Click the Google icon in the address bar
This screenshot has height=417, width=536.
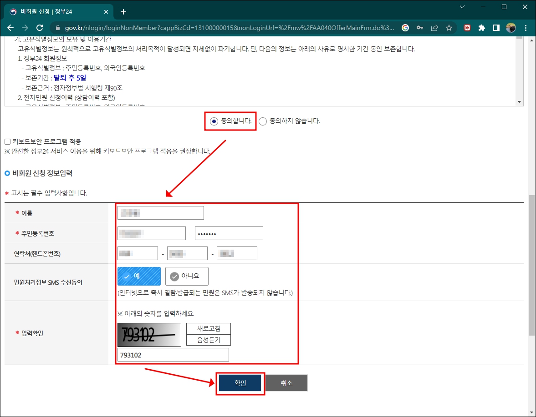405,28
